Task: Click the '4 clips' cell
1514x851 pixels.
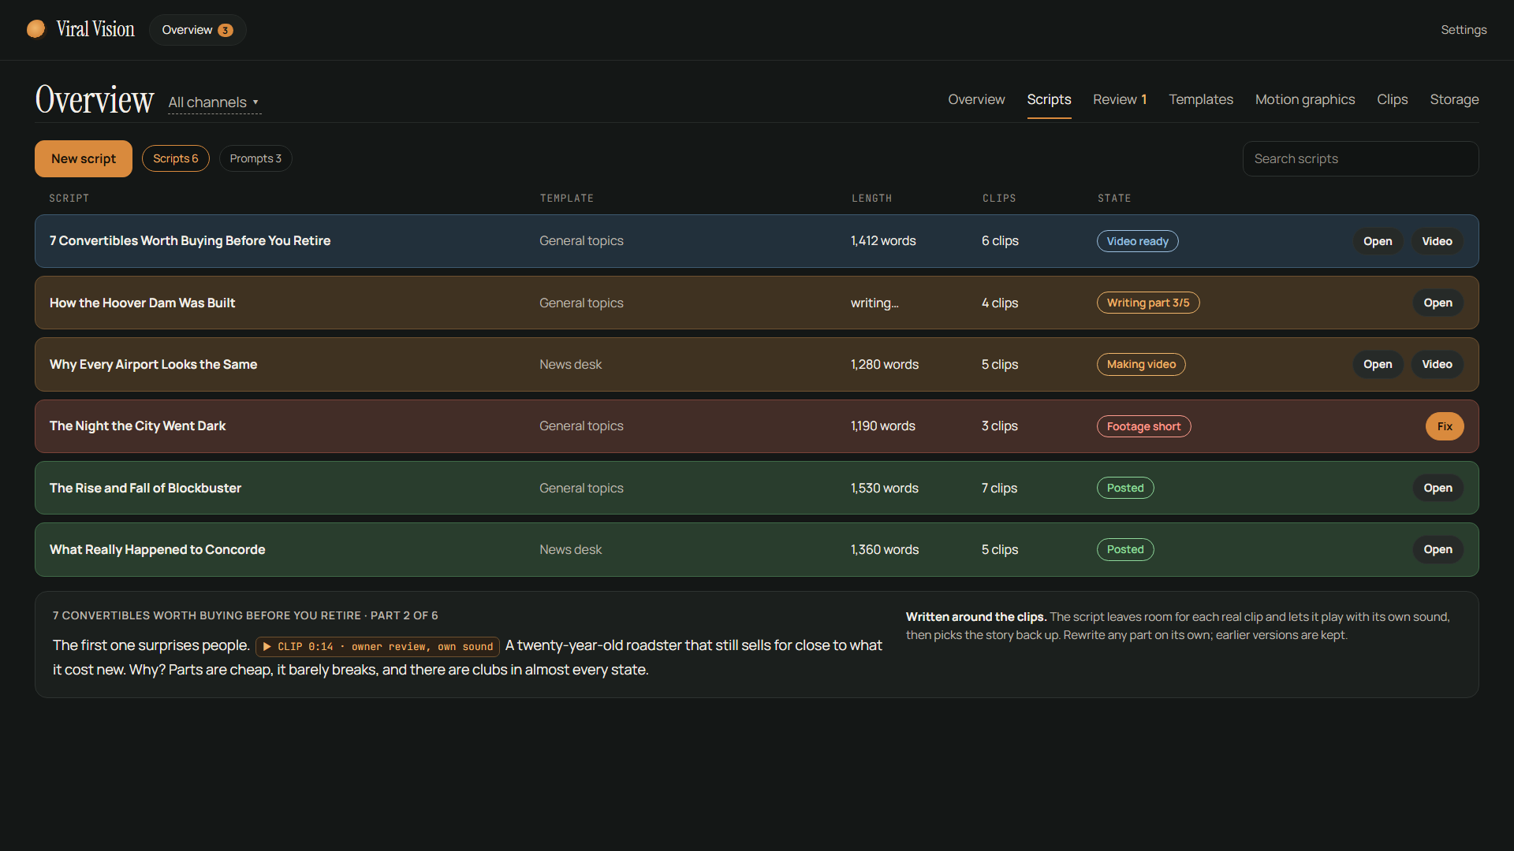Action: pyautogui.click(x=1000, y=303)
